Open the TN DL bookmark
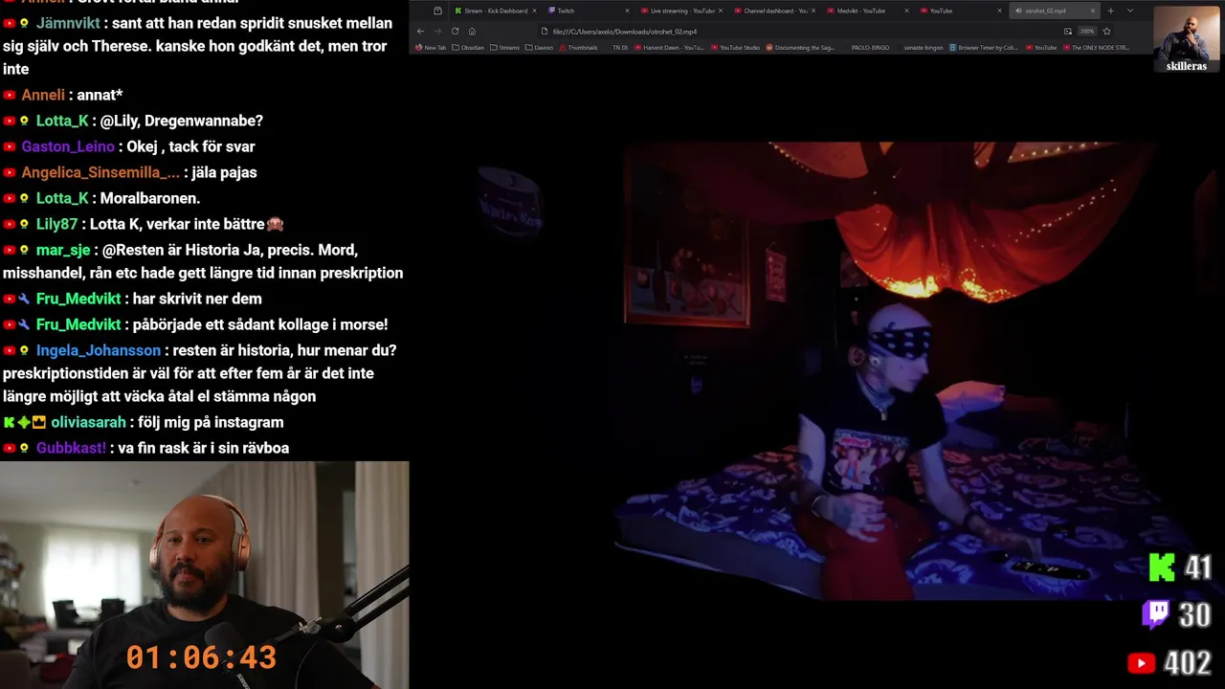This screenshot has height=689, width=1225. [x=620, y=47]
